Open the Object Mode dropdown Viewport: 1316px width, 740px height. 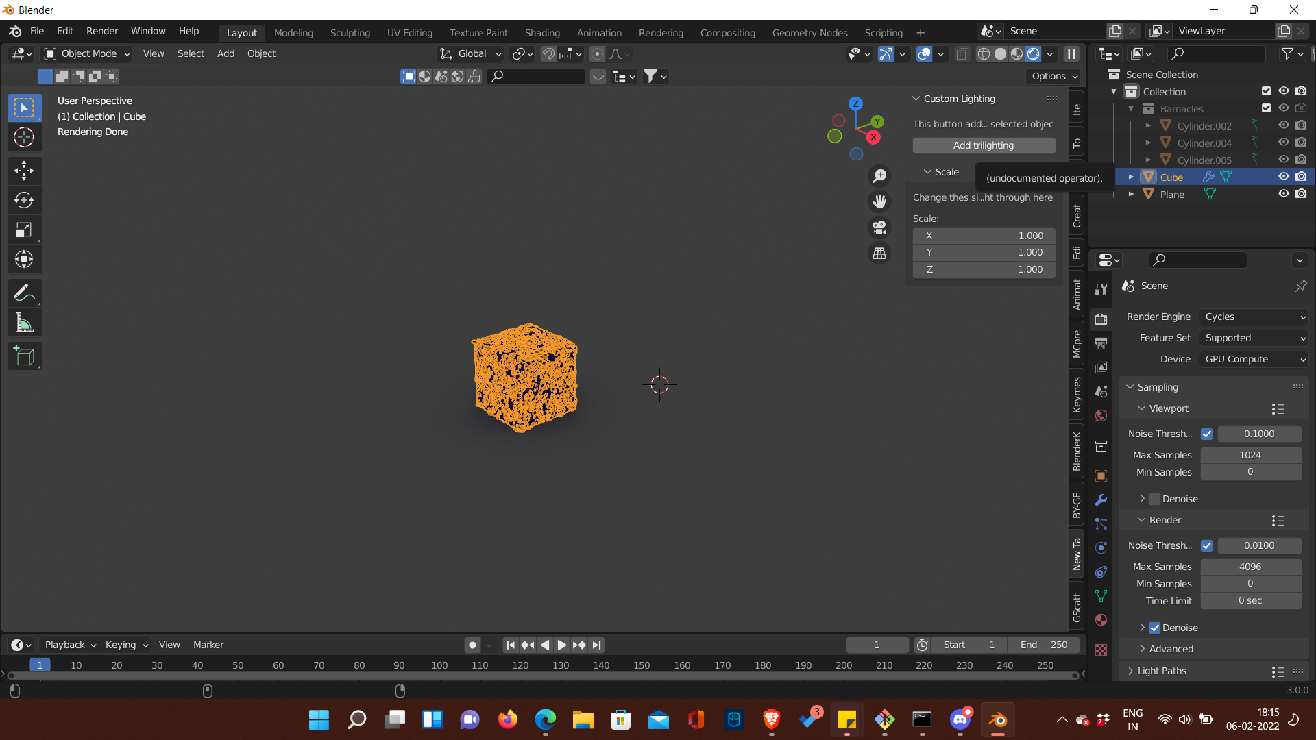[x=87, y=53]
